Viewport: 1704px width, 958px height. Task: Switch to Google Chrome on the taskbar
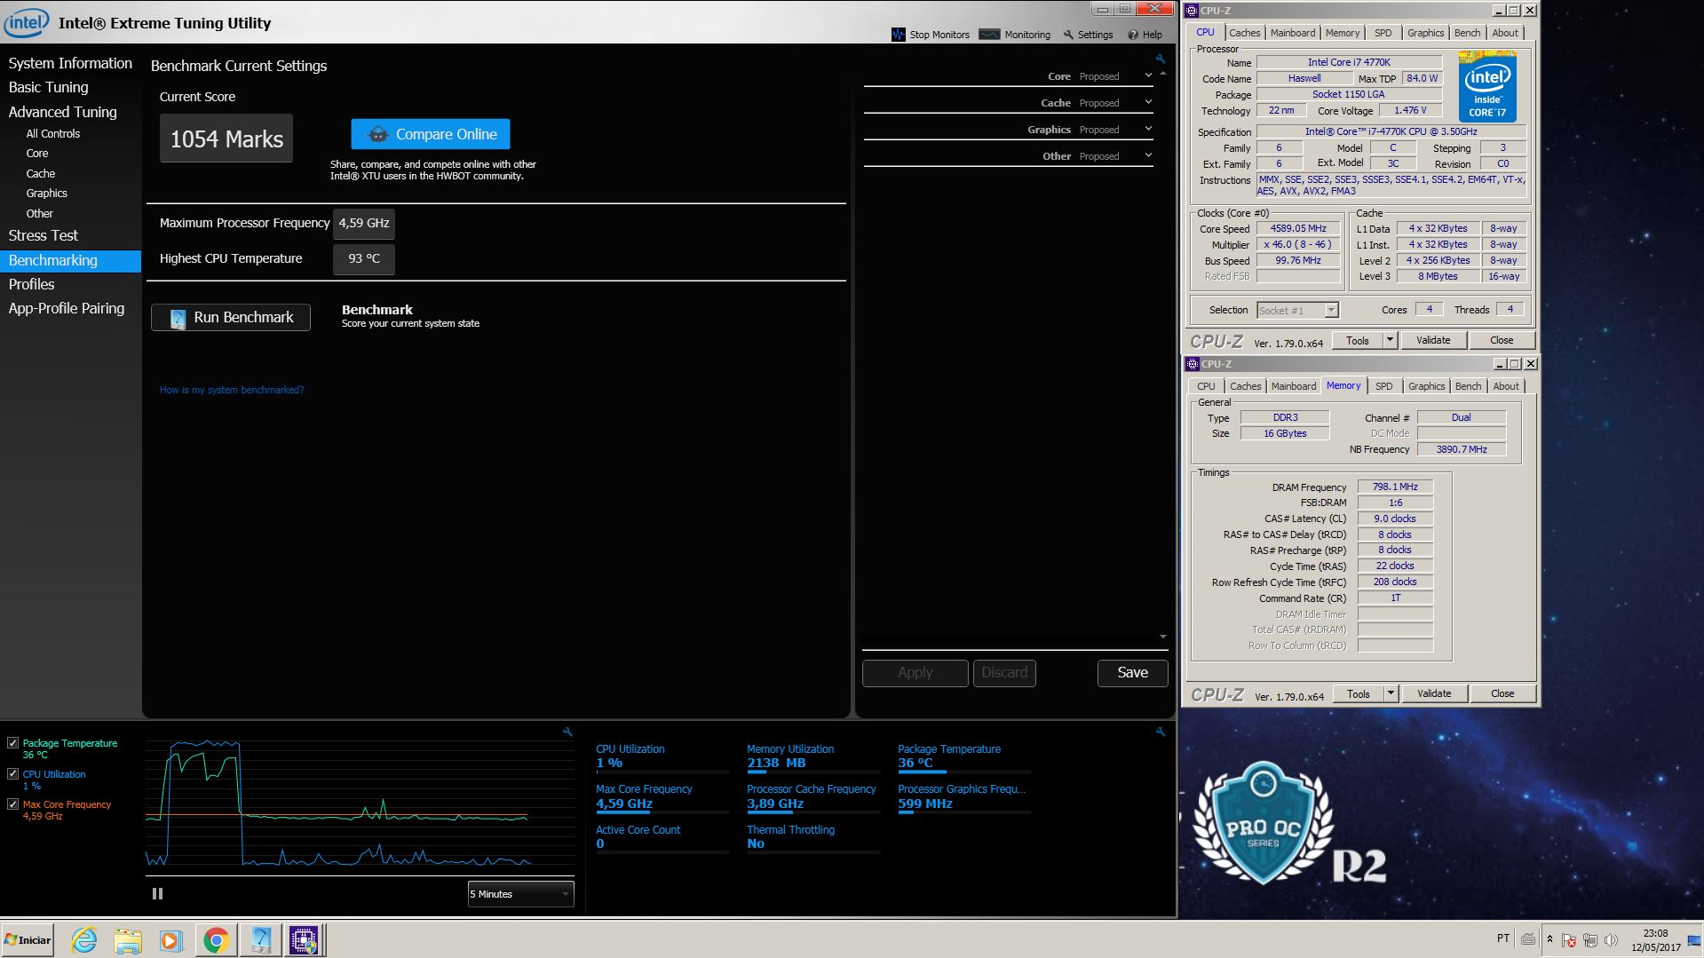pos(215,940)
